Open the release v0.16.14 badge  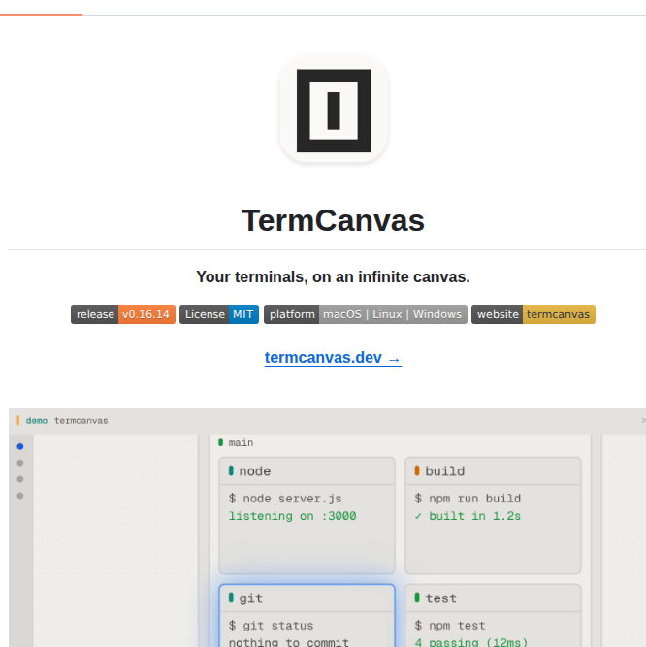pyautogui.click(x=123, y=314)
